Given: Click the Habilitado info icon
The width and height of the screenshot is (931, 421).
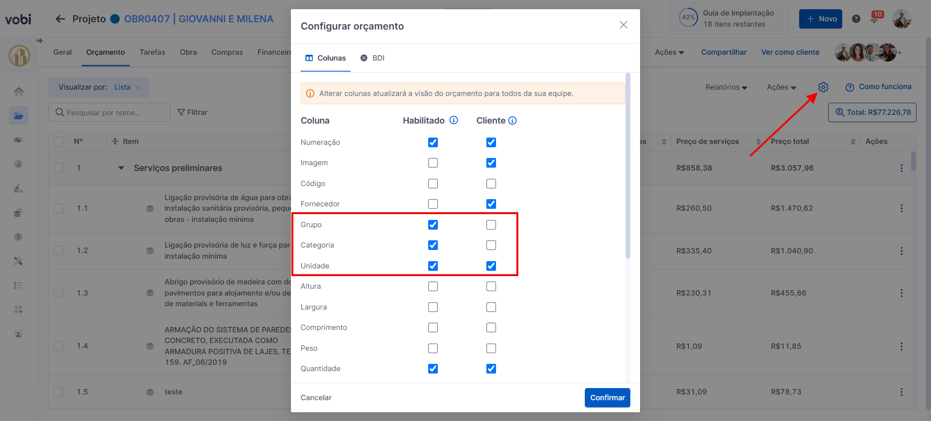Looking at the screenshot, I should 454,120.
